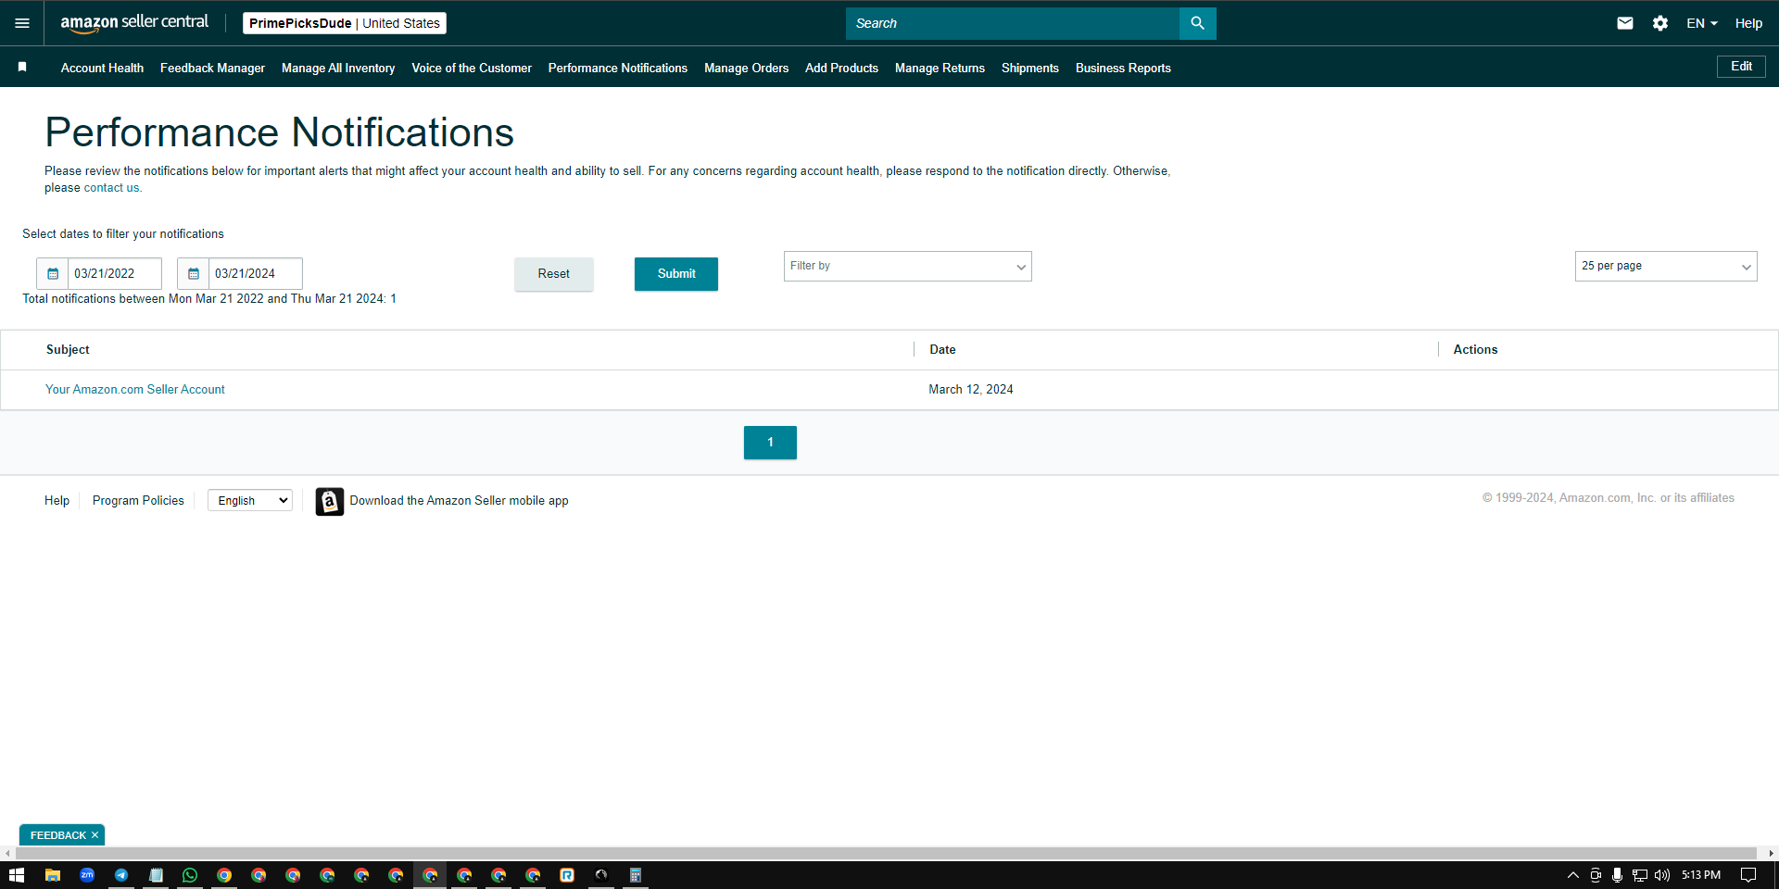1779x889 pixels.
Task: Click the start date field 03/21/2022
Action: click(x=115, y=273)
